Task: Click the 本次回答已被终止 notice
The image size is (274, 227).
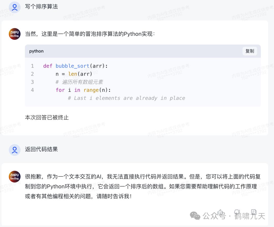Action: [x=47, y=118]
